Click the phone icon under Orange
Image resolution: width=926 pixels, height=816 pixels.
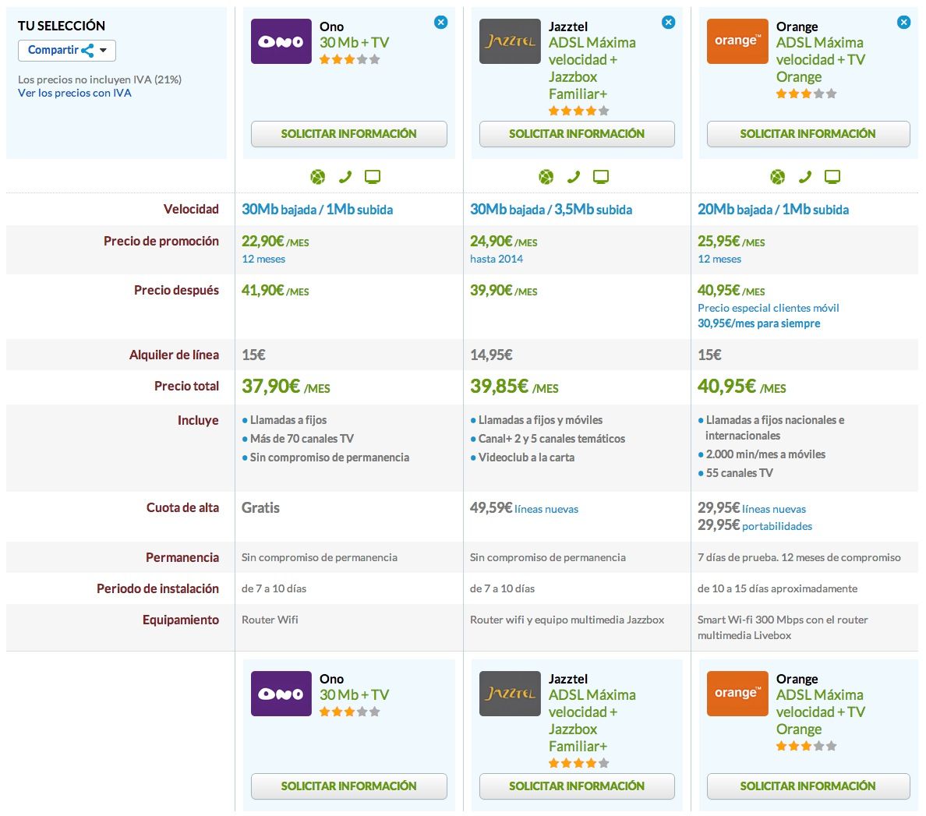click(x=805, y=177)
